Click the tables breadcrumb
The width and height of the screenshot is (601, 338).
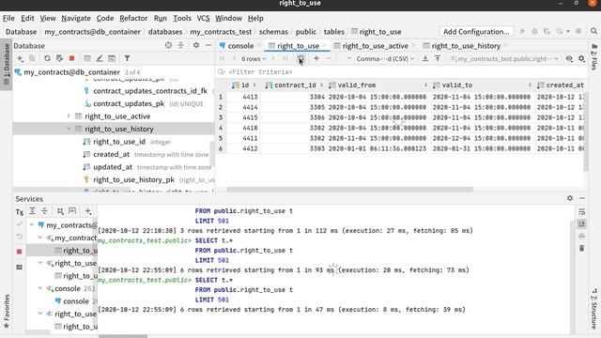334,31
